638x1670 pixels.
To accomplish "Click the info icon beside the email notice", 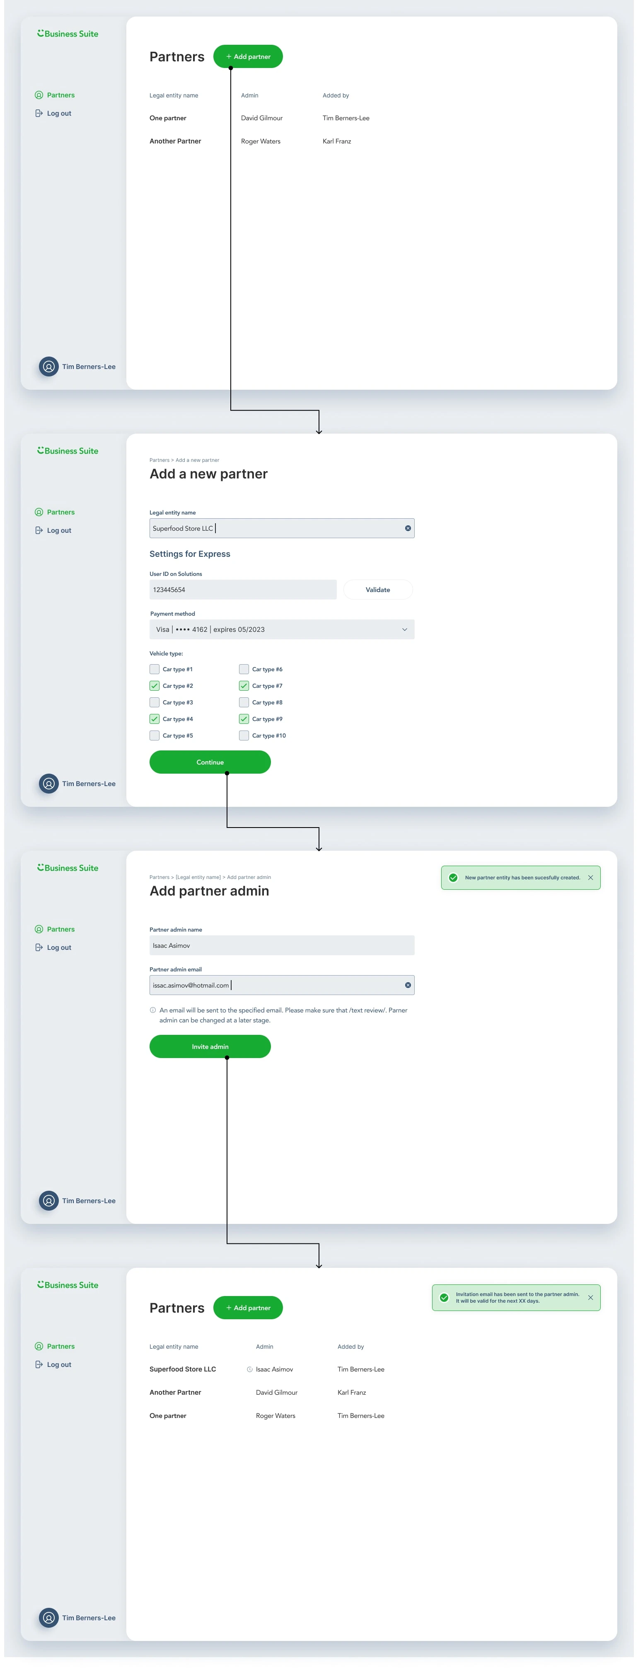I will click(x=153, y=1010).
